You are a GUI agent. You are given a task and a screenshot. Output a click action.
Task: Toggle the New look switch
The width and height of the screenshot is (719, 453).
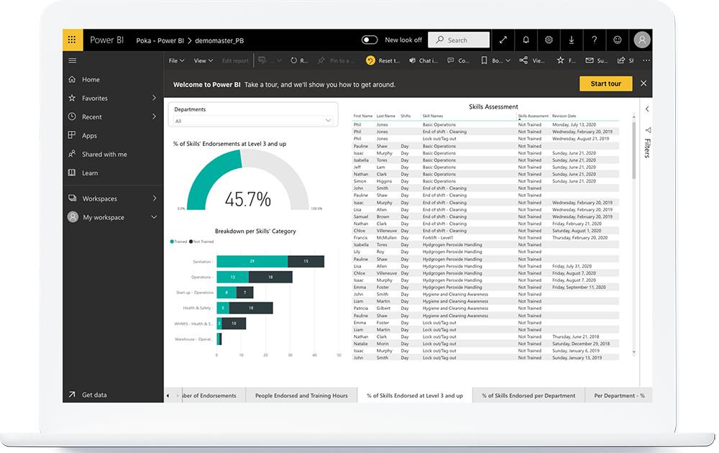pos(370,40)
